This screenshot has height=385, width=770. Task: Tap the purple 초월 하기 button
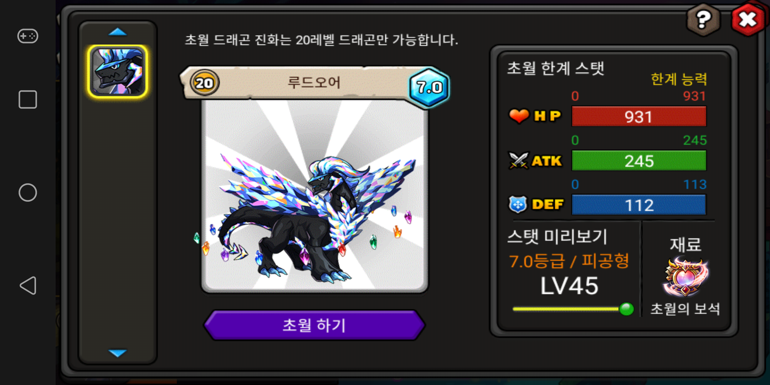coord(314,325)
